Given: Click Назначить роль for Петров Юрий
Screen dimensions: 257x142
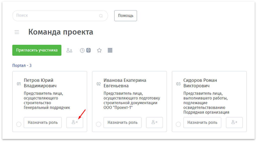Looking at the screenshot, I should point(43,122).
